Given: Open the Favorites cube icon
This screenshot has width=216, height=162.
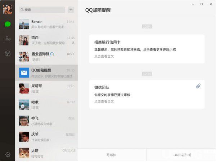Looking at the screenshot, I should point(8,53).
